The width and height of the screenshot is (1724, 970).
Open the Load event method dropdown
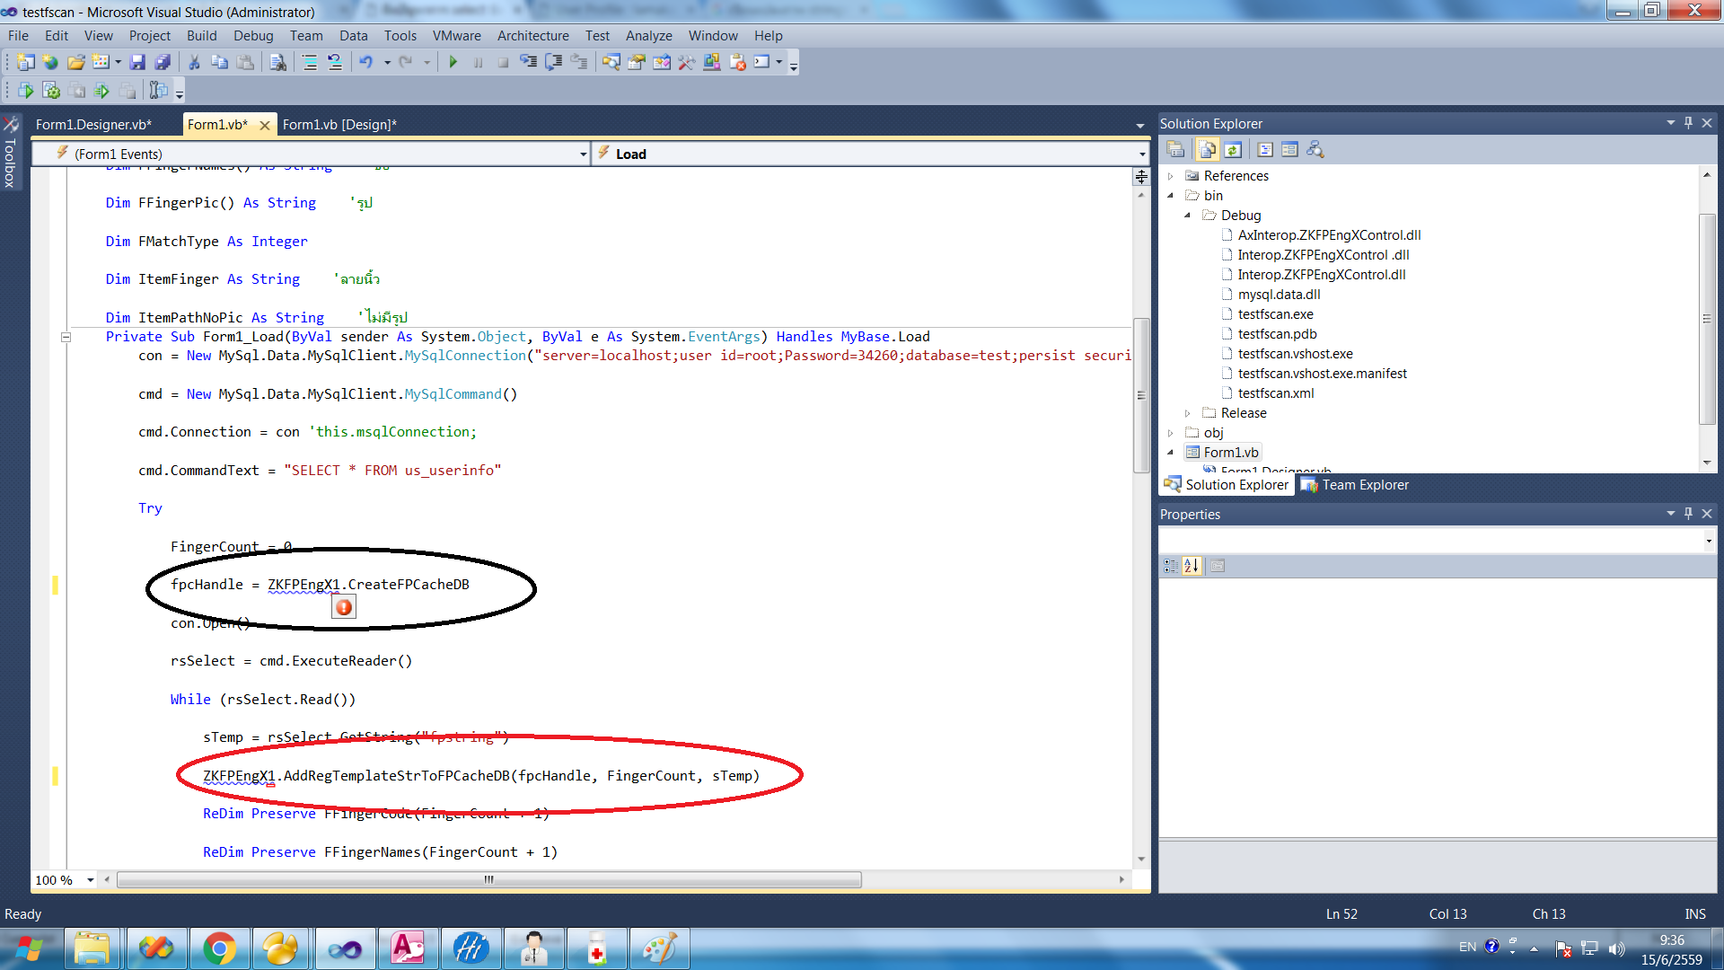tap(1140, 154)
